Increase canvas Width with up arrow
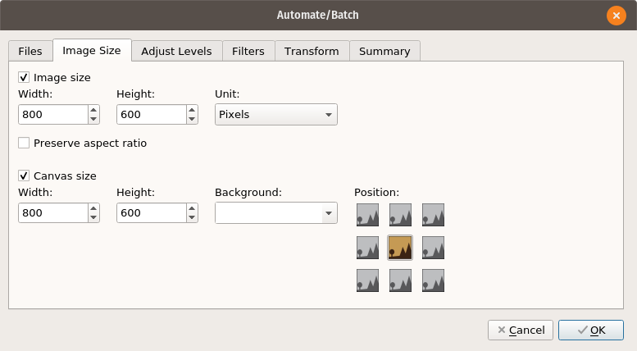The height and width of the screenshot is (351, 637). 93,208
